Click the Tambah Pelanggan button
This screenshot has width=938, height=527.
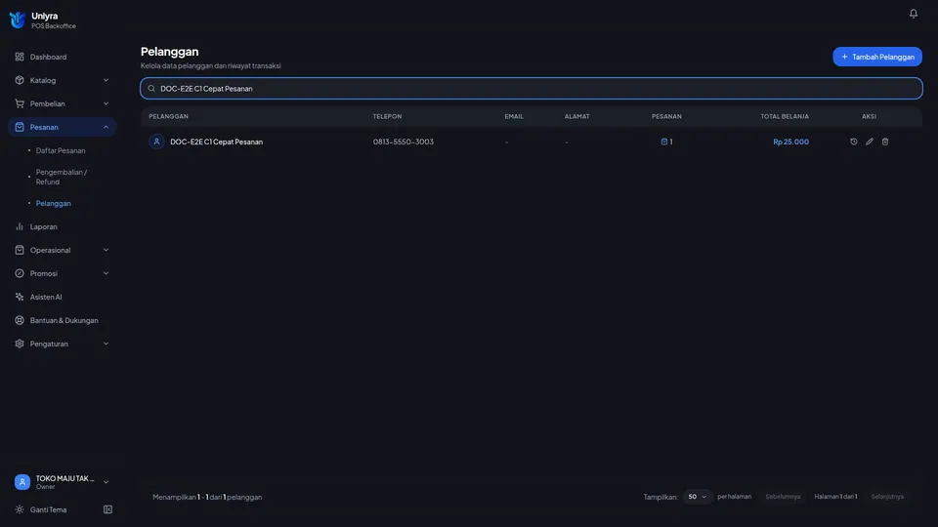coord(877,57)
